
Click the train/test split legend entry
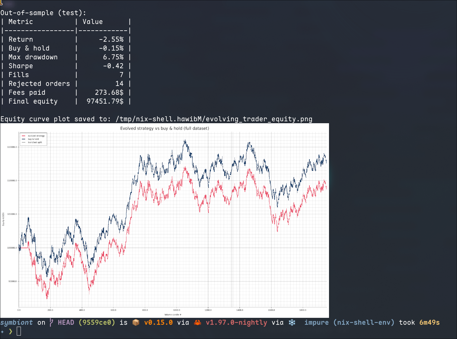click(32, 142)
